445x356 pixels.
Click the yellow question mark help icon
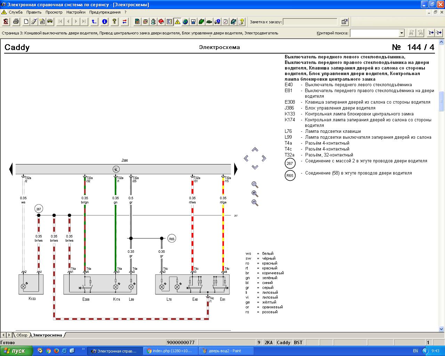[114, 22]
